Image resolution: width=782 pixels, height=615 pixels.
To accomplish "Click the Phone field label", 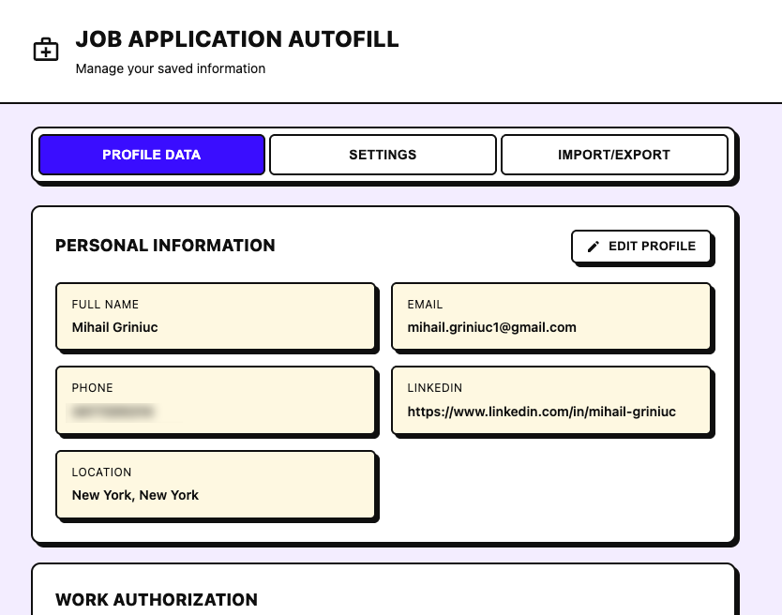I will click(x=92, y=388).
